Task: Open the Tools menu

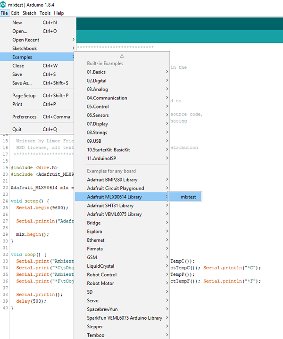Action: [45, 13]
